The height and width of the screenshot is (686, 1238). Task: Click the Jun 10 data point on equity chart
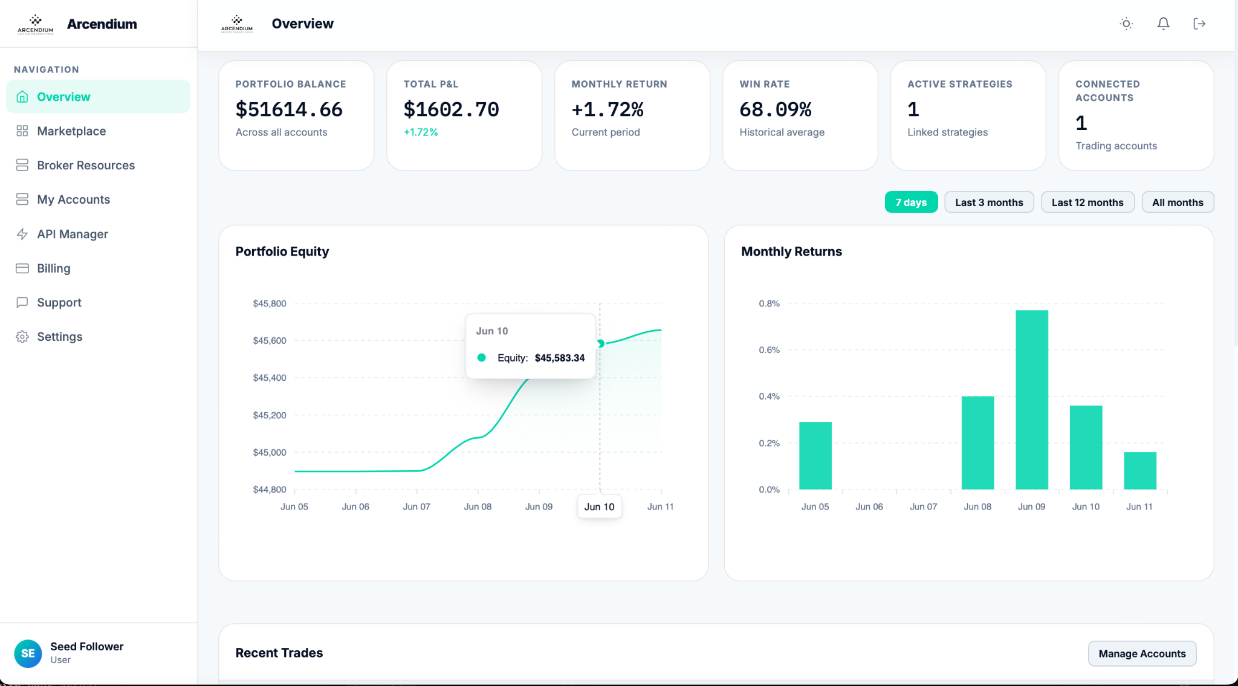(x=600, y=343)
